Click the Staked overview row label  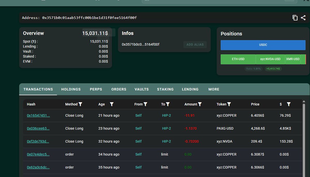pyautogui.click(x=29, y=56)
